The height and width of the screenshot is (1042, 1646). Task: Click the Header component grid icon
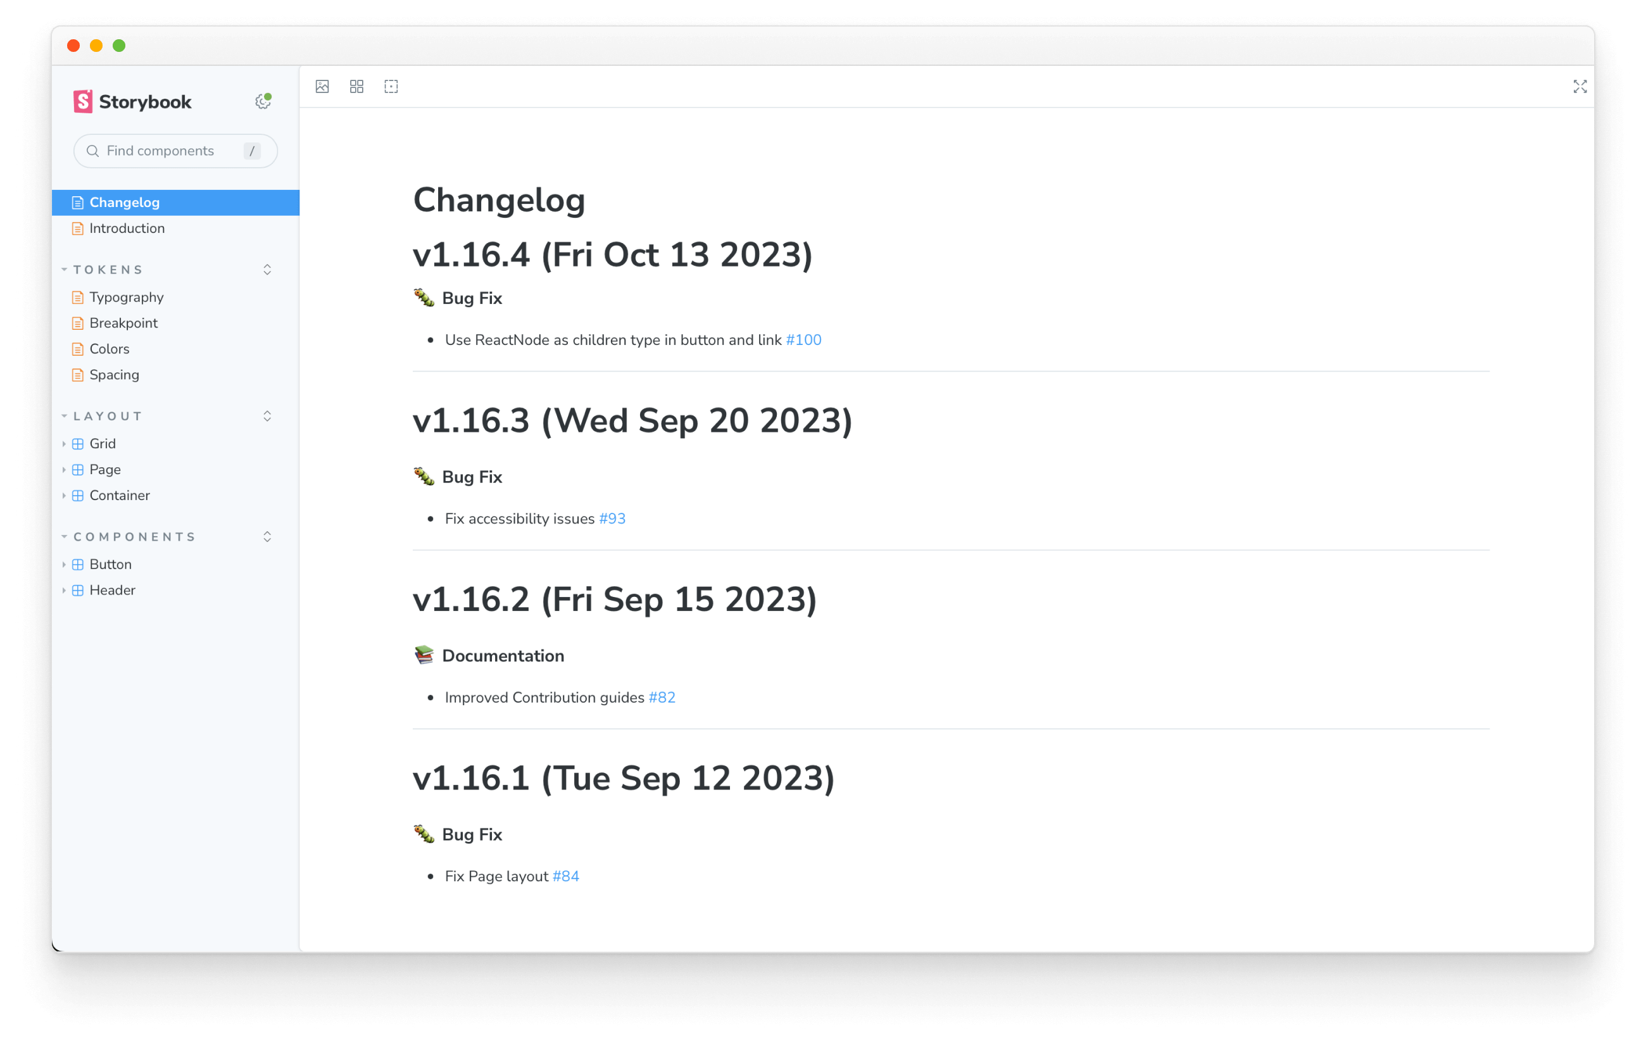click(78, 591)
